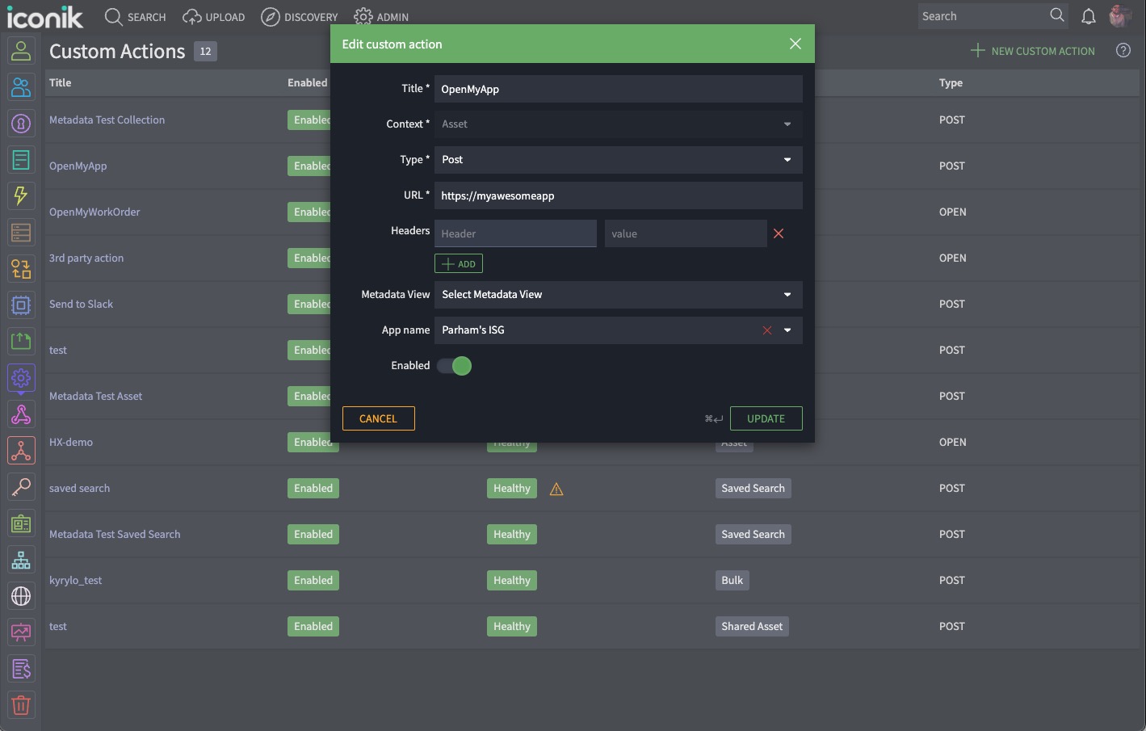Screen dimensions: 1146x731
Task: Open the ADMIN menu
Action: coord(380,16)
